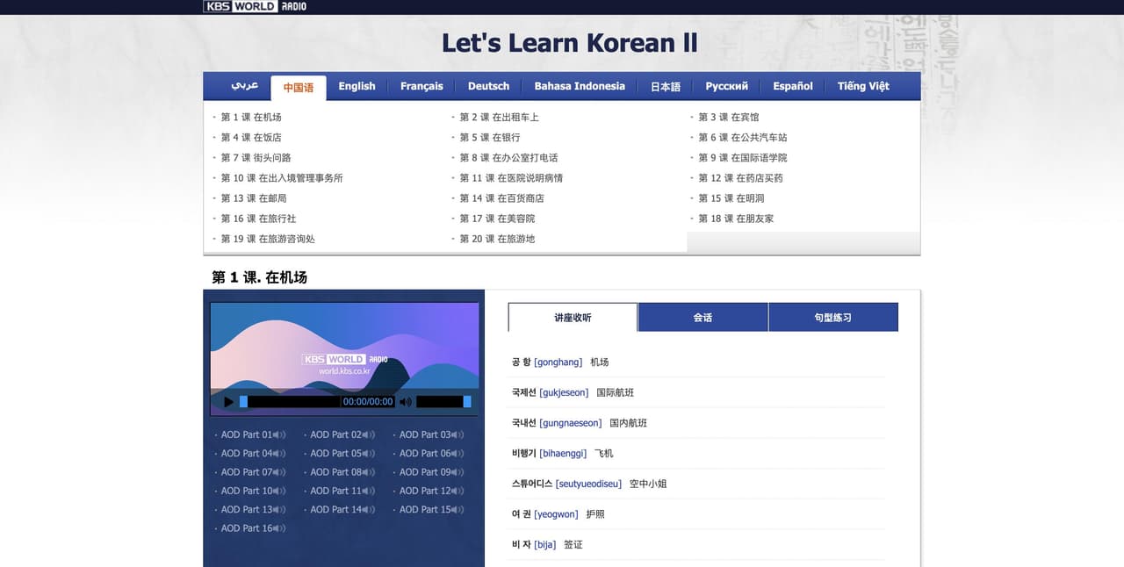Click the vocabulary entry 여 권 [yeogwon]

click(x=558, y=513)
